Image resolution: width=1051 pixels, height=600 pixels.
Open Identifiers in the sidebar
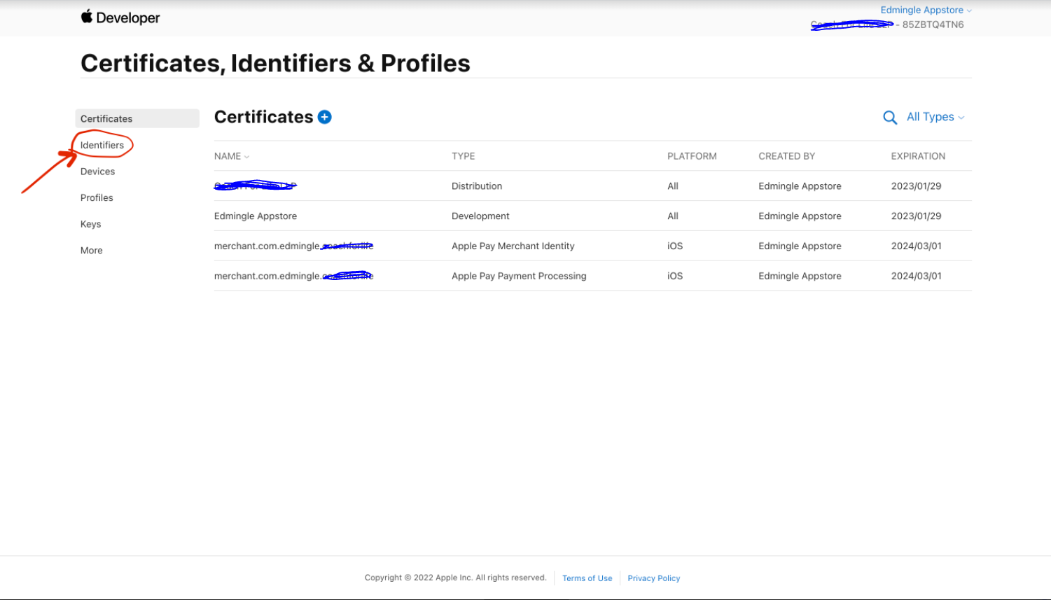[102, 145]
